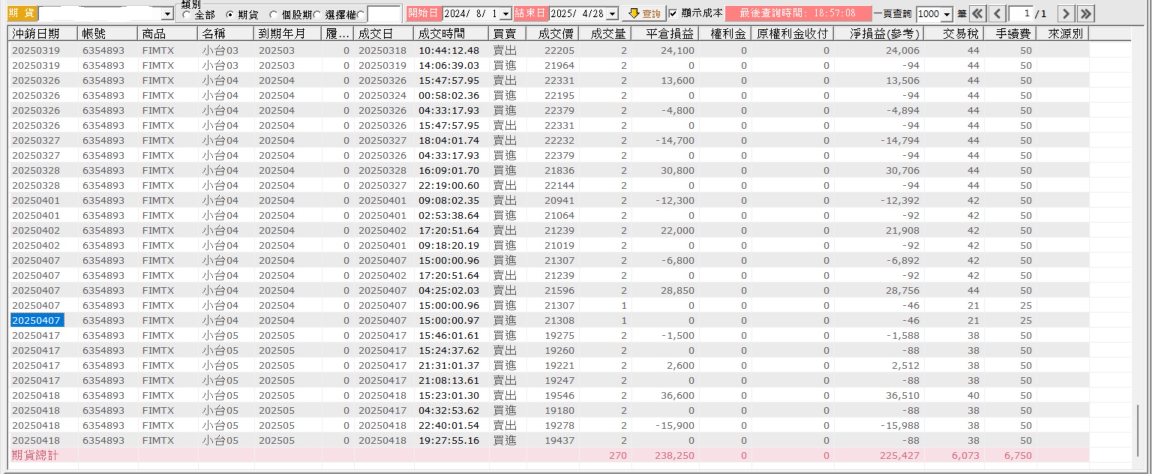Click the 查詢 query button
Image resolution: width=1152 pixels, height=474 pixels.
[x=644, y=13]
